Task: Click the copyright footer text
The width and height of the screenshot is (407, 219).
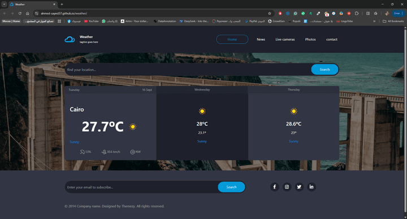Action: pos(114,207)
